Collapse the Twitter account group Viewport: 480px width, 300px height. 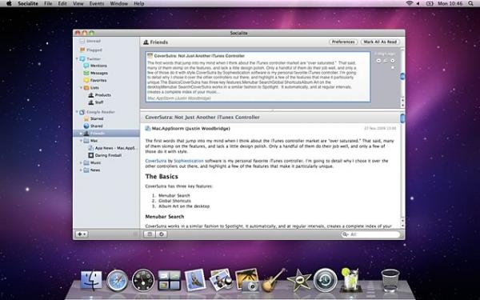tap(77, 58)
